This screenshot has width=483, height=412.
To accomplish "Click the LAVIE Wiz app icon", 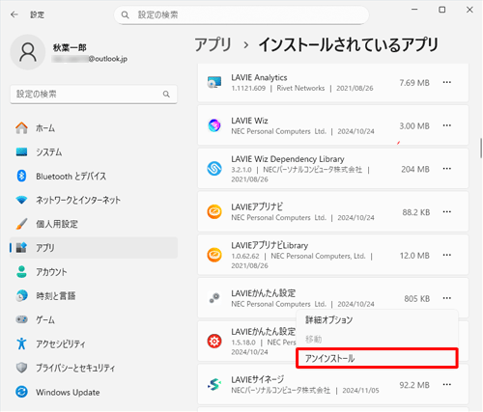I will pyautogui.click(x=214, y=125).
